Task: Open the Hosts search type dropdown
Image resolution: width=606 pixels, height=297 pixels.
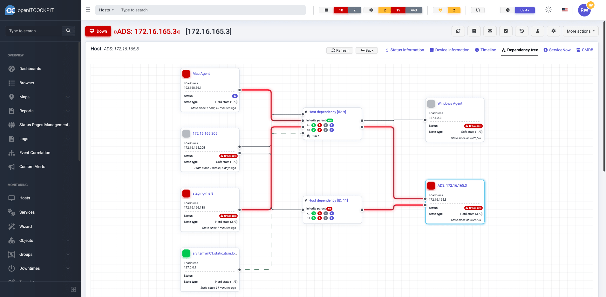Action: [106, 10]
